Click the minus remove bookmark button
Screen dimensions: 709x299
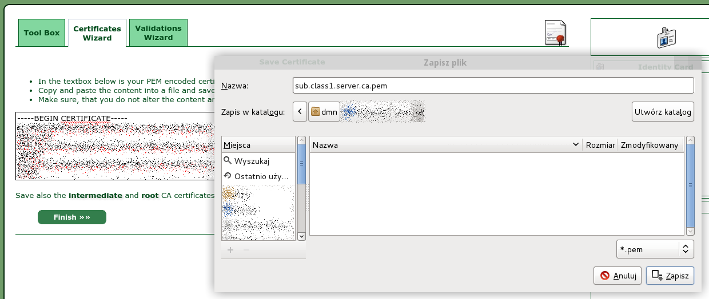[246, 250]
